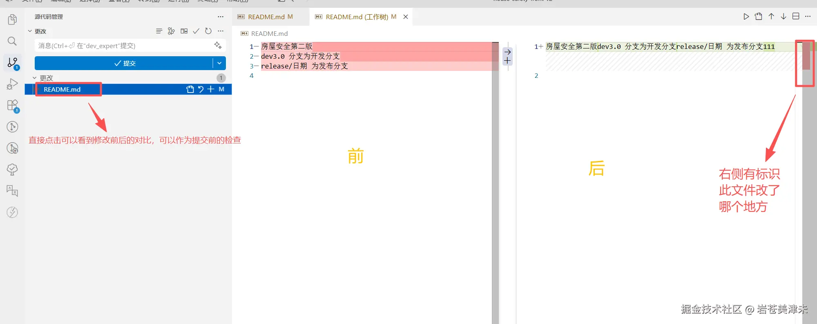Open editor toolbar more actions menu

[808, 16]
